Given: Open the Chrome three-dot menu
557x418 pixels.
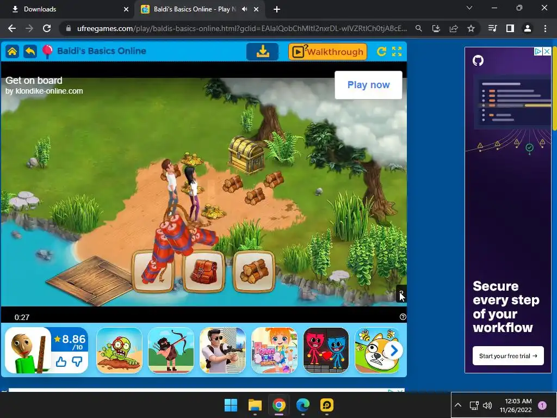Looking at the screenshot, I should (545, 28).
